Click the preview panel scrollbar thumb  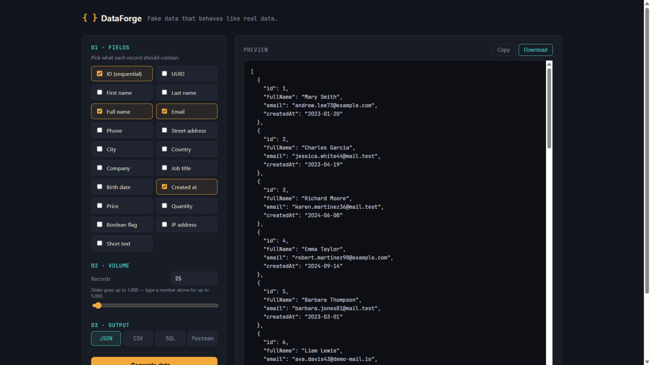click(549, 109)
